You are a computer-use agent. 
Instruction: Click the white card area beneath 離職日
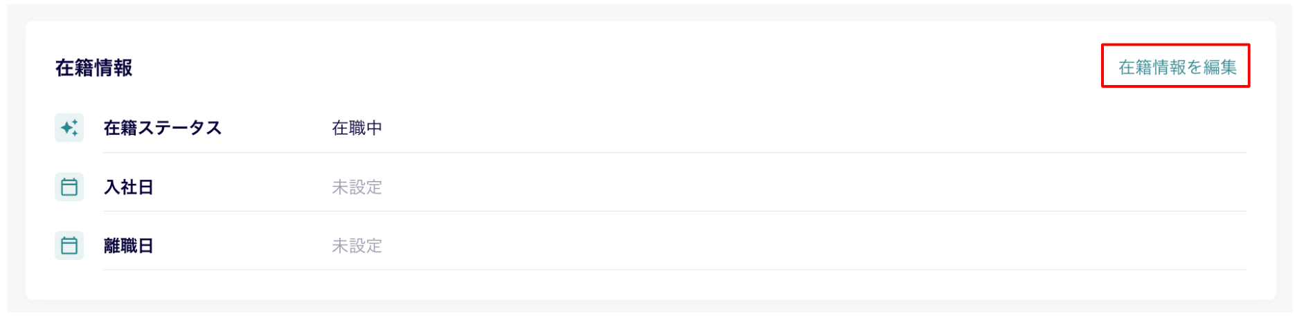[651, 285]
